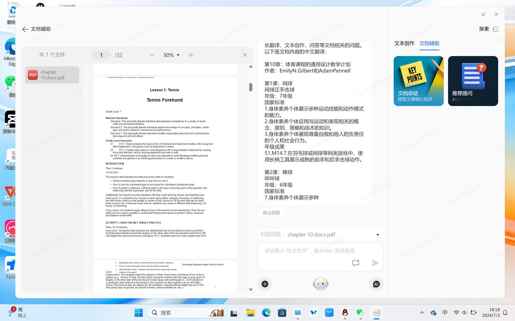This screenshot has width=515, height=321.
Task: Select chapter 10.docx.pdf in file list
Action: point(52,75)
